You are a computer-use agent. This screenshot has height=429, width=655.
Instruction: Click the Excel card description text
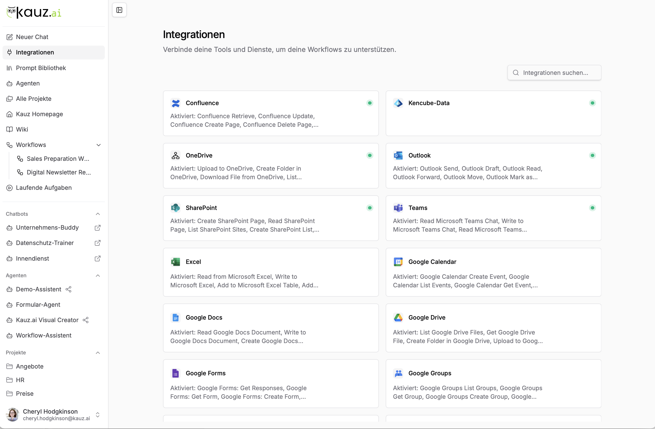tap(244, 281)
